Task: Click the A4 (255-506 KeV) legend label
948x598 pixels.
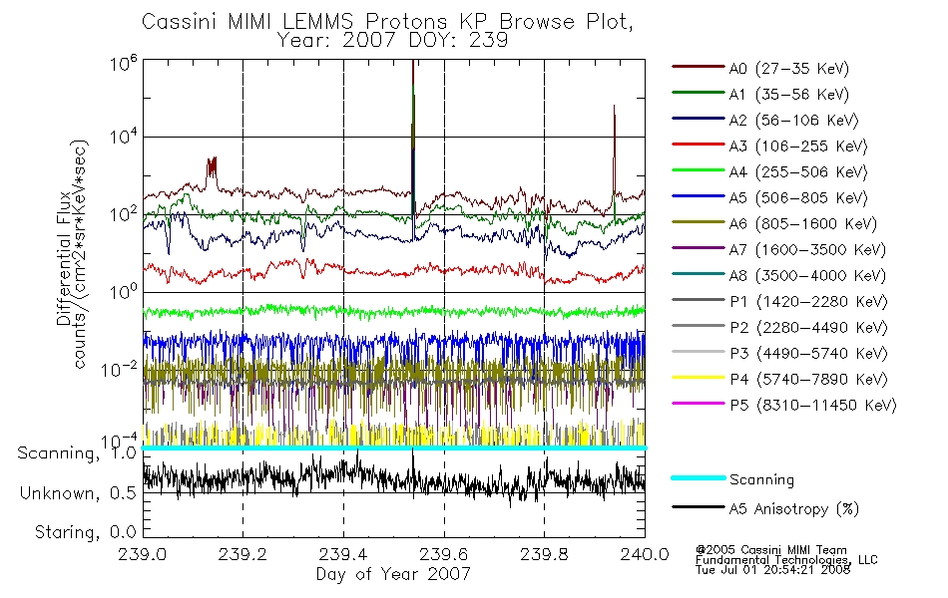Action: click(x=798, y=172)
